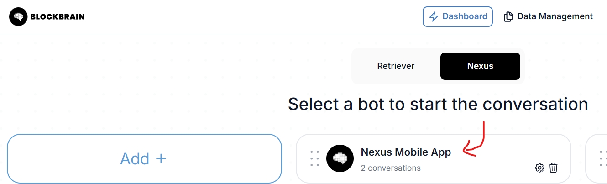The image size is (607, 184).
Task: Select the Nexus tab
Action: click(x=480, y=66)
